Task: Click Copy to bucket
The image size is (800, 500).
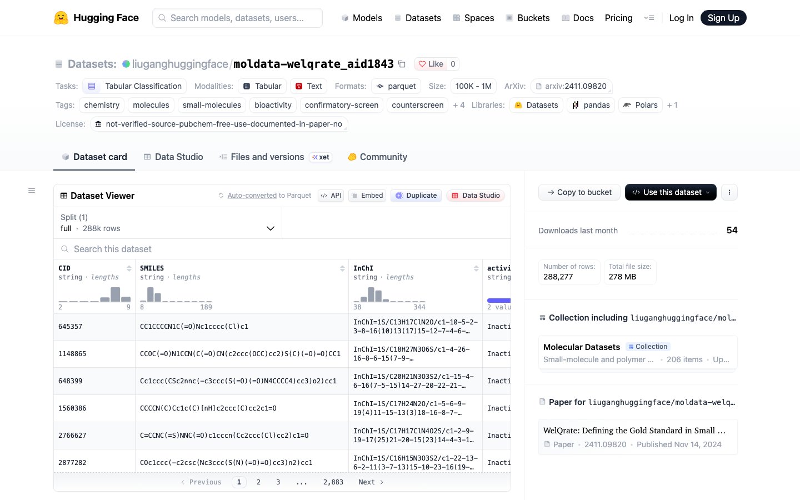Action: pyautogui.click(x=579, y=192)
